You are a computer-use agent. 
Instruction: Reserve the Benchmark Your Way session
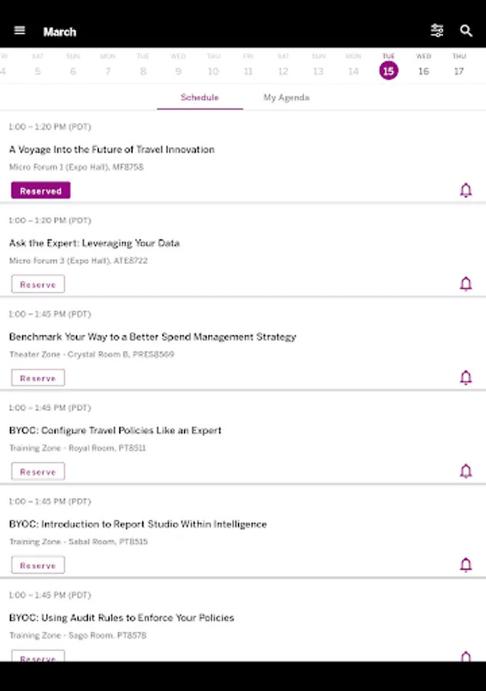click(38, 378)
